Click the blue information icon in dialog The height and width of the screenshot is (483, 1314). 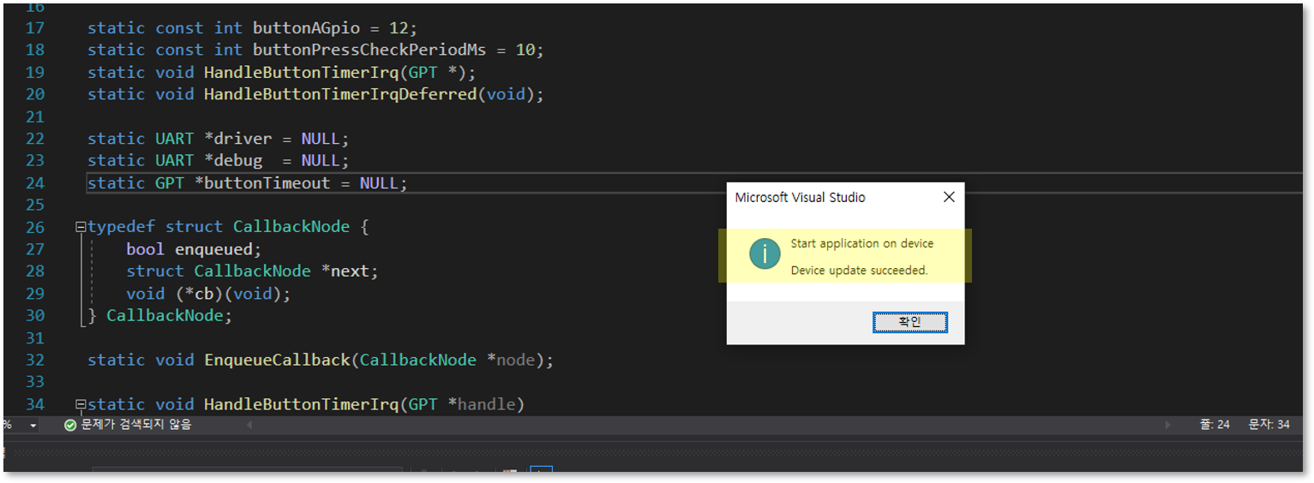pyautogui.click(x=765, y=253)
